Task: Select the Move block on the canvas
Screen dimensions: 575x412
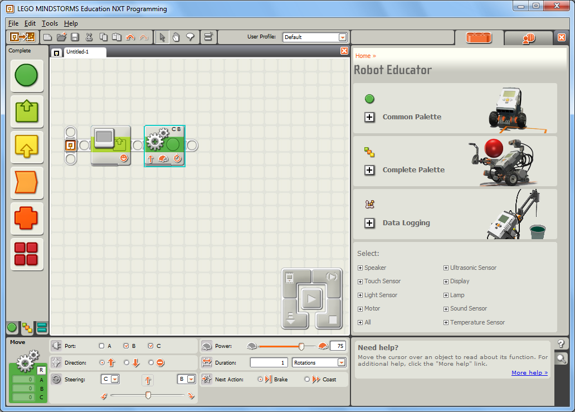Action: [165, 146]
